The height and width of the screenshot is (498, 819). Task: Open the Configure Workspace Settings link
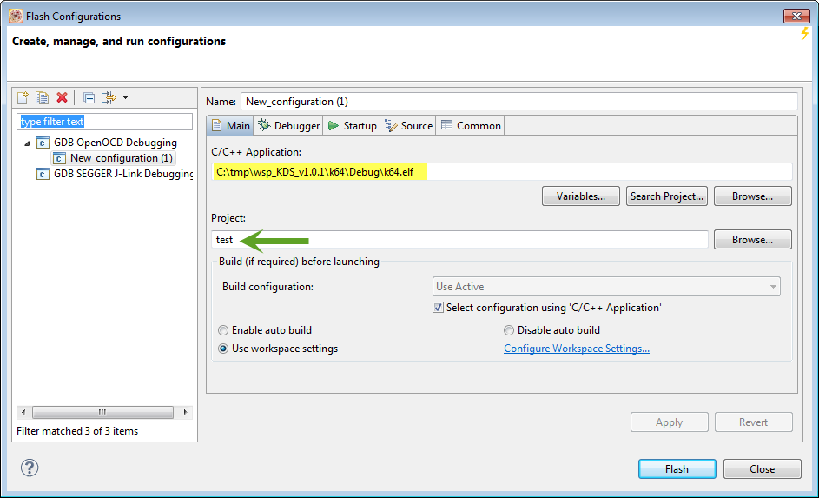[577, 349]
